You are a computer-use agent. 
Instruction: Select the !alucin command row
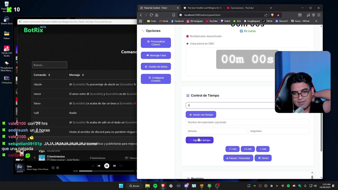pyautogui.click(x=84, y=84)
